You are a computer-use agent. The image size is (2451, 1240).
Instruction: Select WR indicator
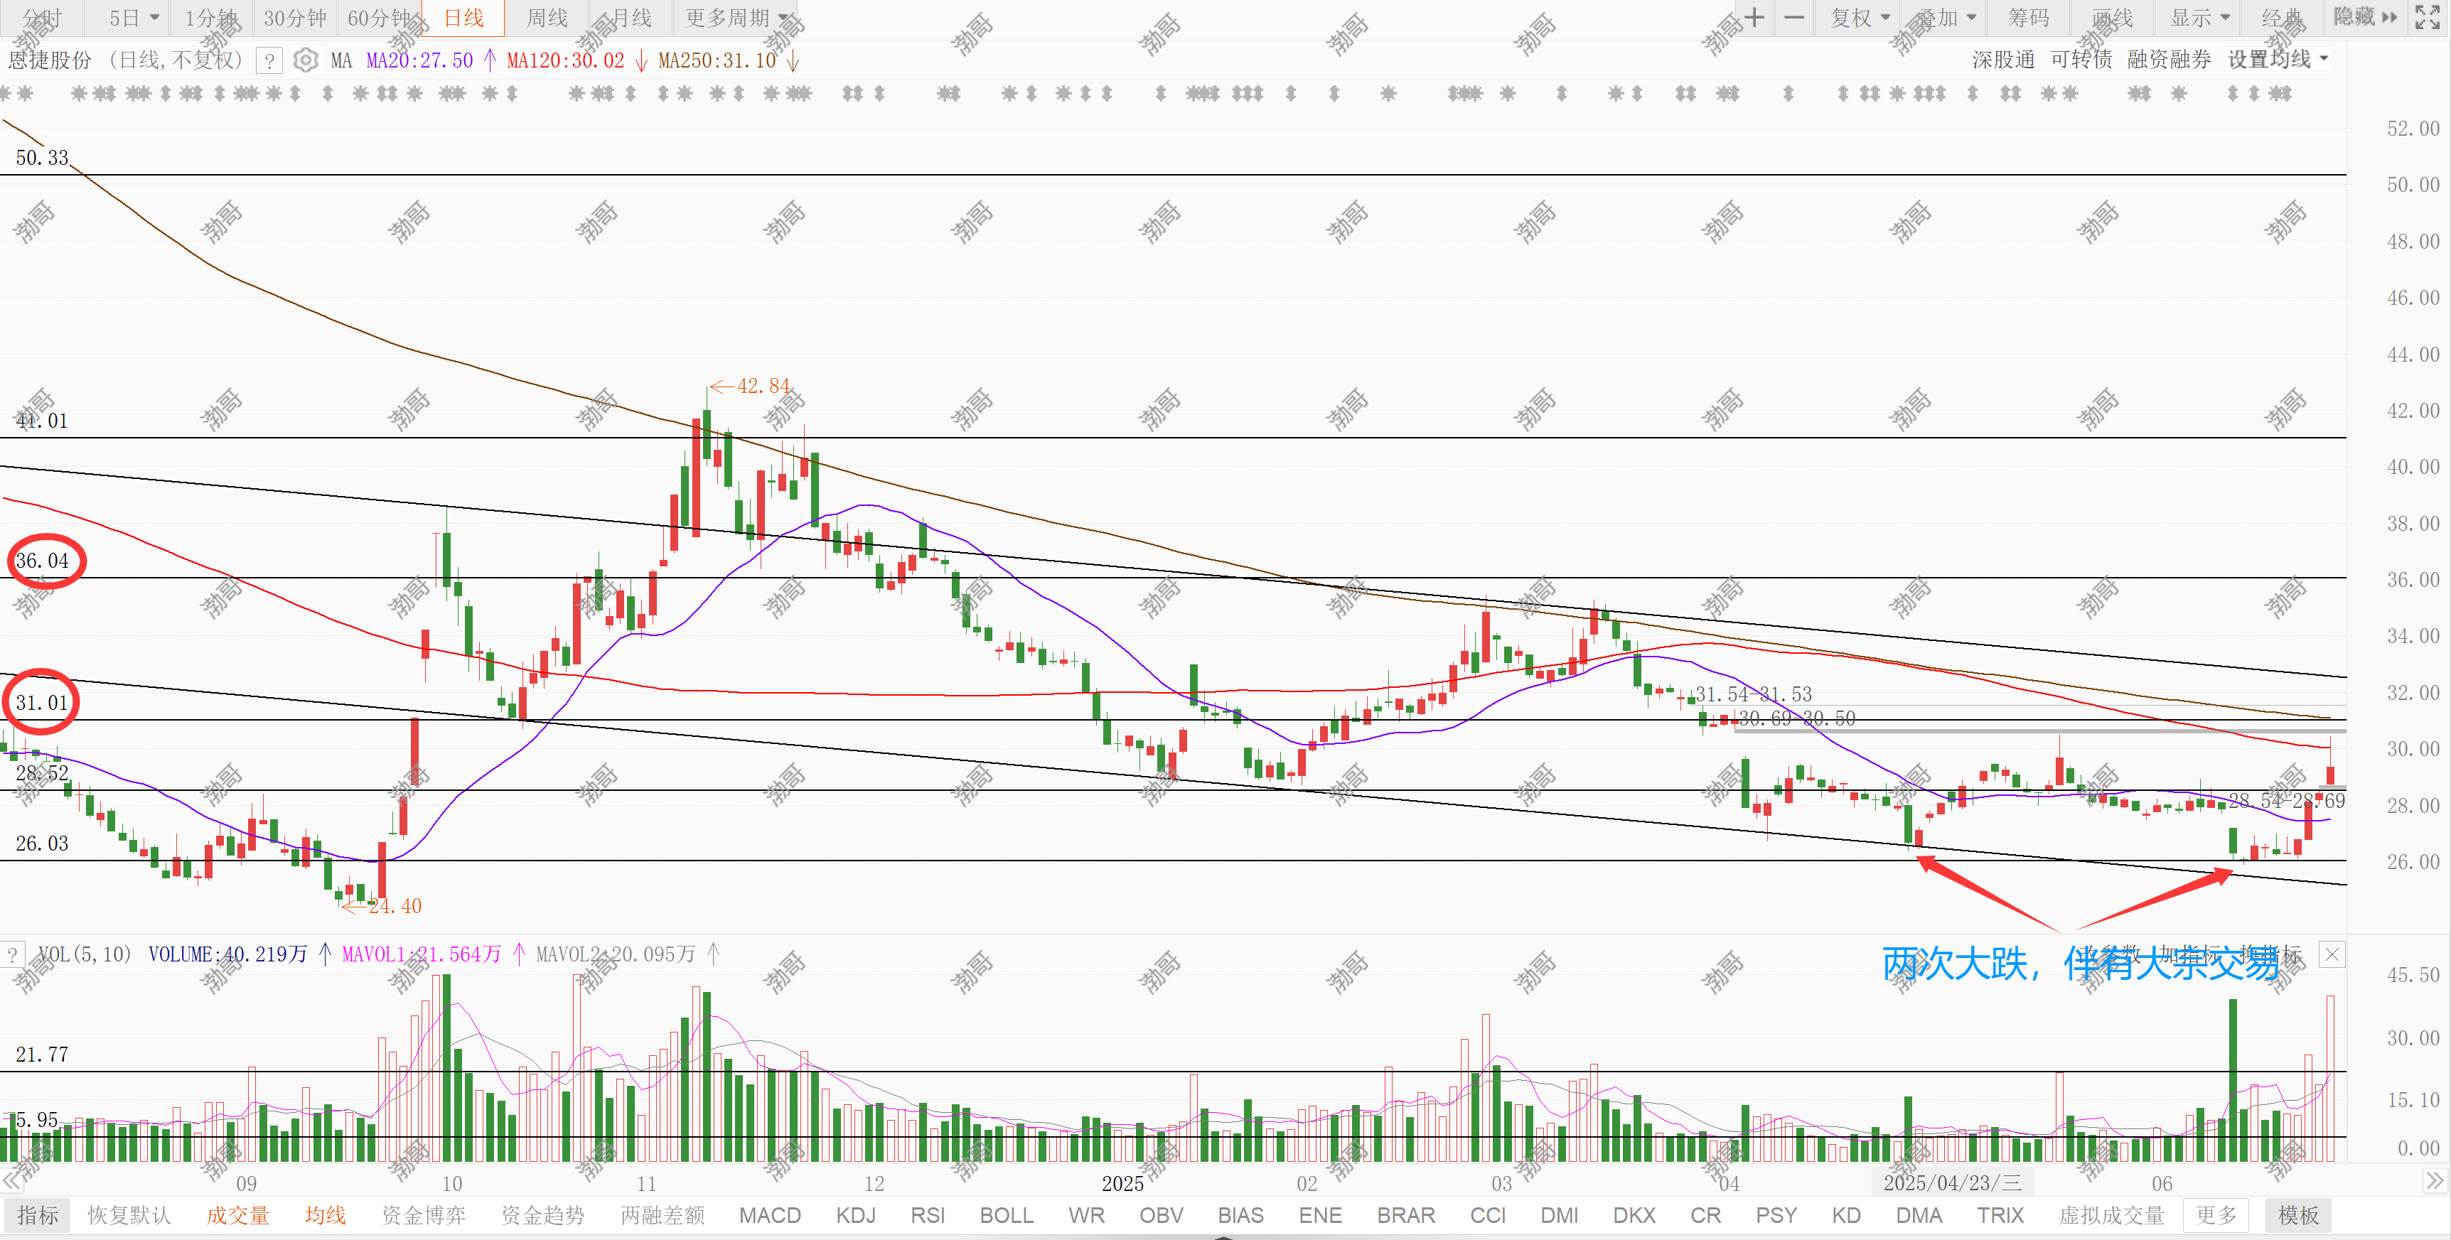pyautogui.click(x=1087, y=1215)
